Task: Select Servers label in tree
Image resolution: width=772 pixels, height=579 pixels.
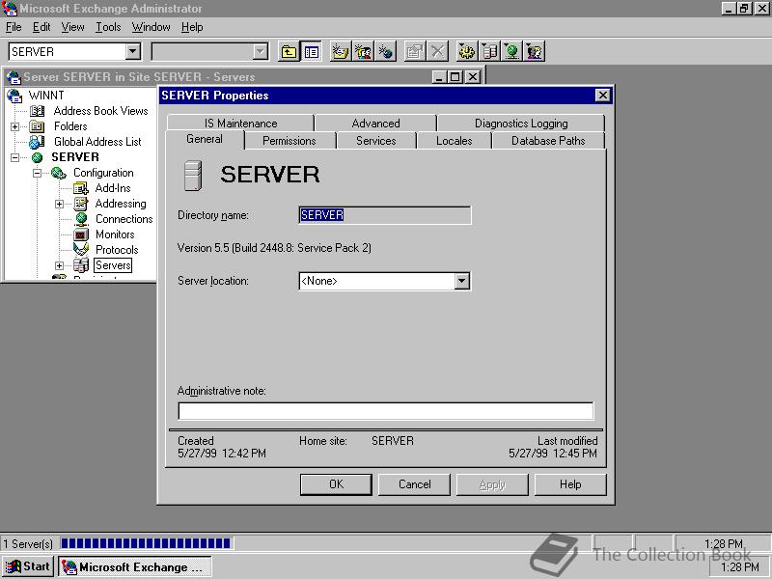Action: [x=113, y=265]
